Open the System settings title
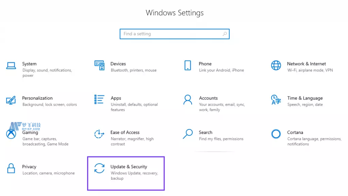 coord(29,64)
